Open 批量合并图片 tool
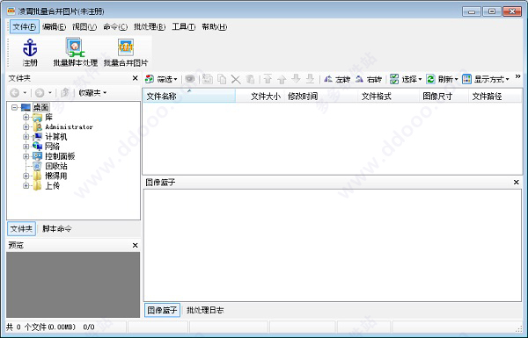The width and height of the screenshot is (528, 338). point(126,52)
